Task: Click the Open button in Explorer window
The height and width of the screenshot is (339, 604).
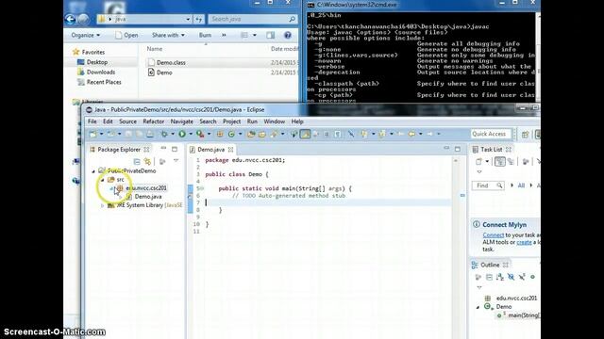Action: [126, 35]
